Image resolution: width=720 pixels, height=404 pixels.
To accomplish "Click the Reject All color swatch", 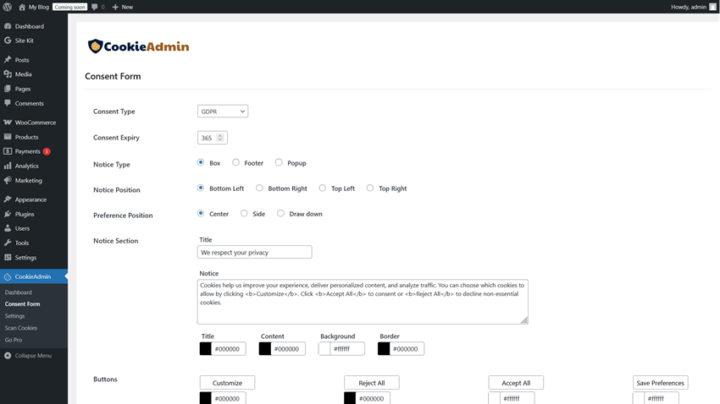I will pos(350,398).
